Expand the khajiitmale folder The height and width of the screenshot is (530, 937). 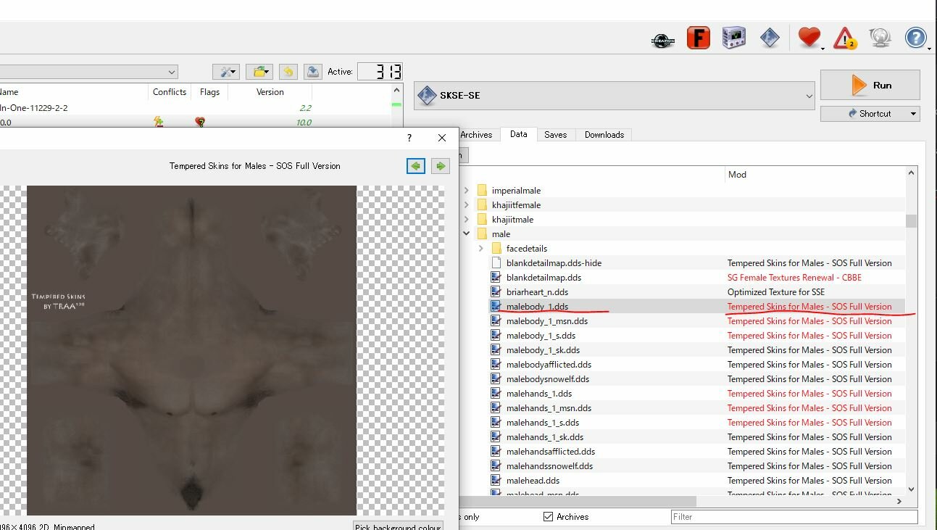(x=467, y=219)
